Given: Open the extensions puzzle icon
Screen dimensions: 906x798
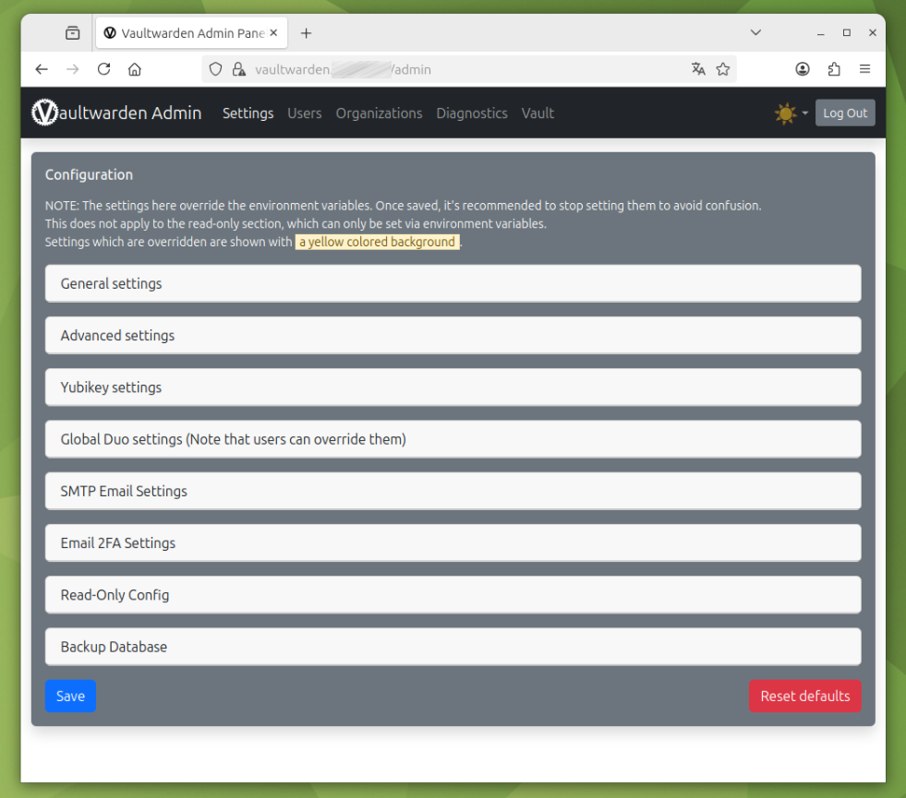Looking at the screenshot, I should pos(834,69).
